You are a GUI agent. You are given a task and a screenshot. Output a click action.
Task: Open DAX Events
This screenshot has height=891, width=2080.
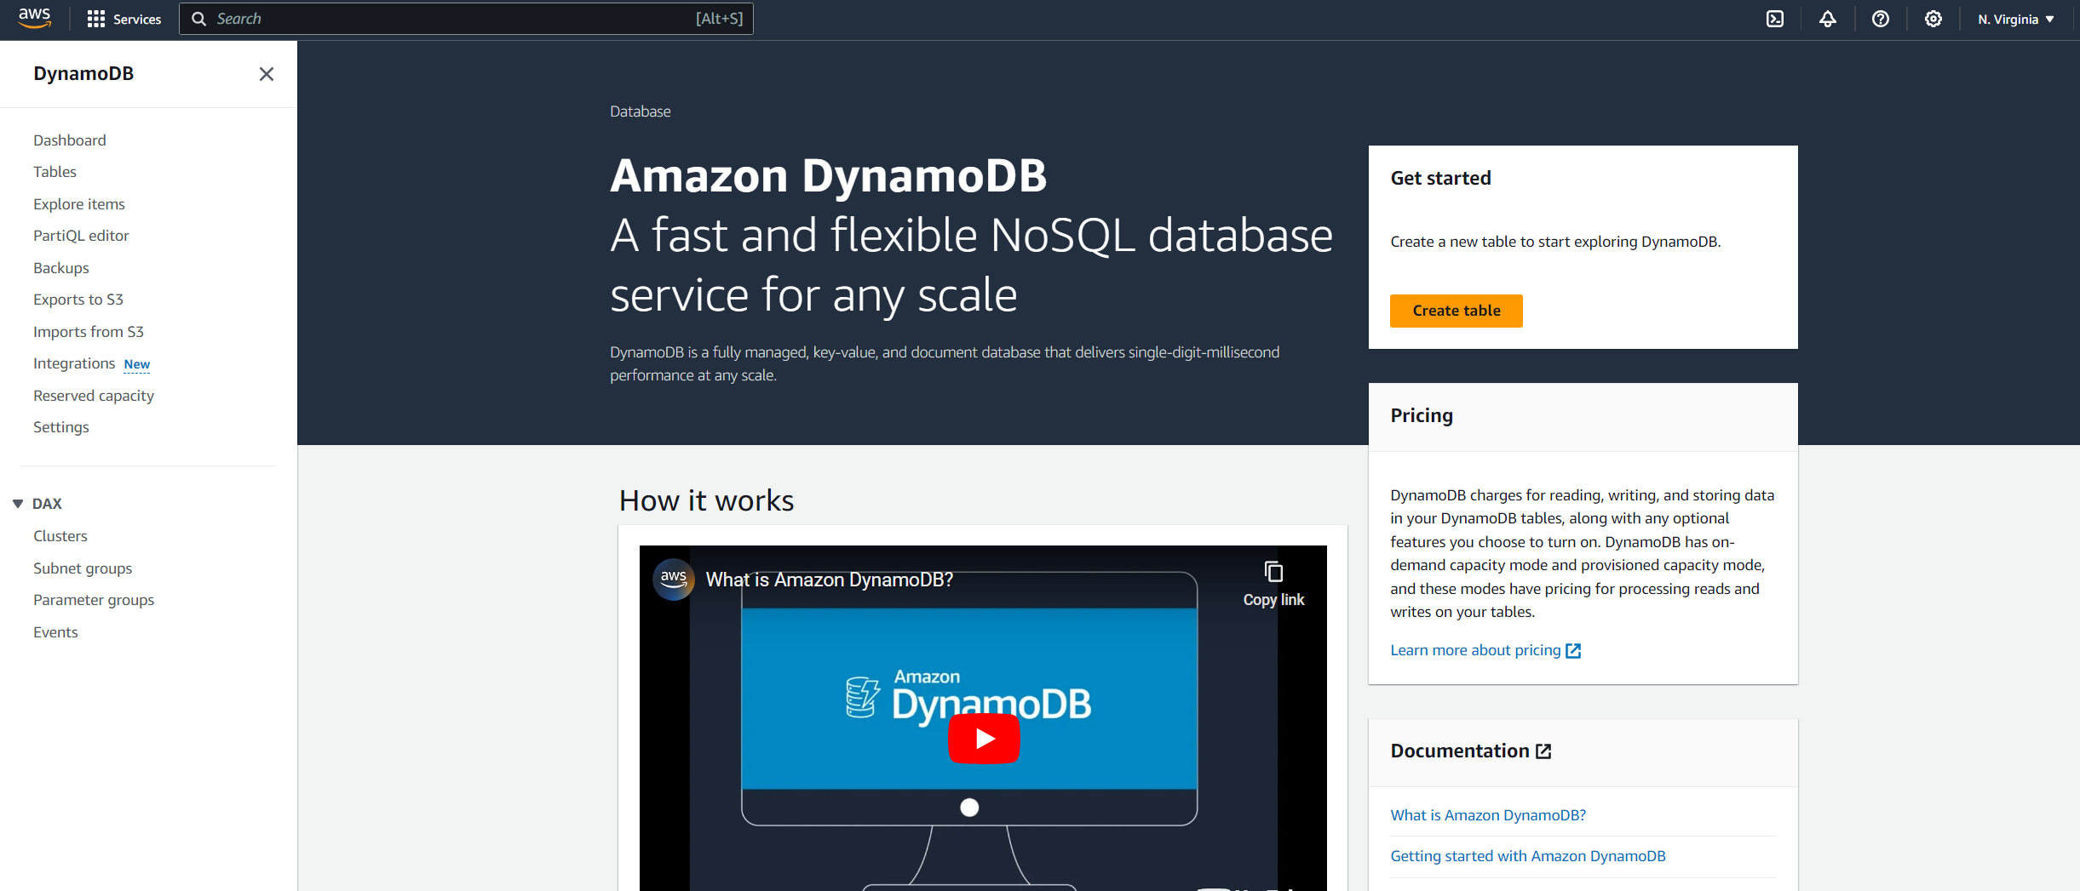[x=56, y=632]
